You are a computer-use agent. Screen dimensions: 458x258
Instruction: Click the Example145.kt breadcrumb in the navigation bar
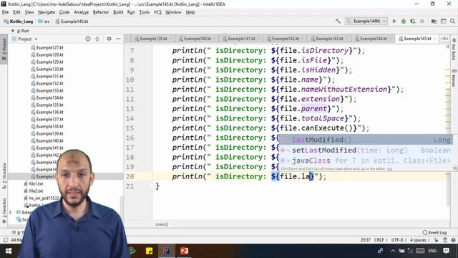[x=72, y=21]
